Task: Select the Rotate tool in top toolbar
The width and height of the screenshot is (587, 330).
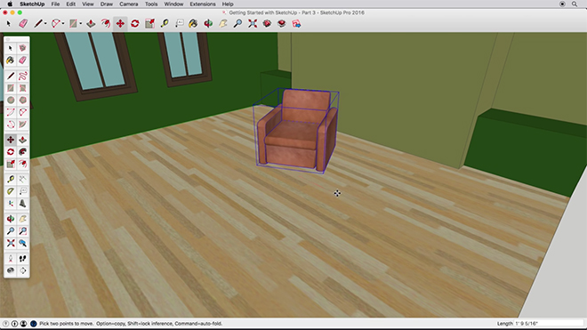Action: 135,24
